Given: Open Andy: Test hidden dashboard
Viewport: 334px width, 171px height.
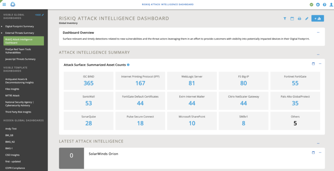Looking at the screenshot, I should coord(11,129).
